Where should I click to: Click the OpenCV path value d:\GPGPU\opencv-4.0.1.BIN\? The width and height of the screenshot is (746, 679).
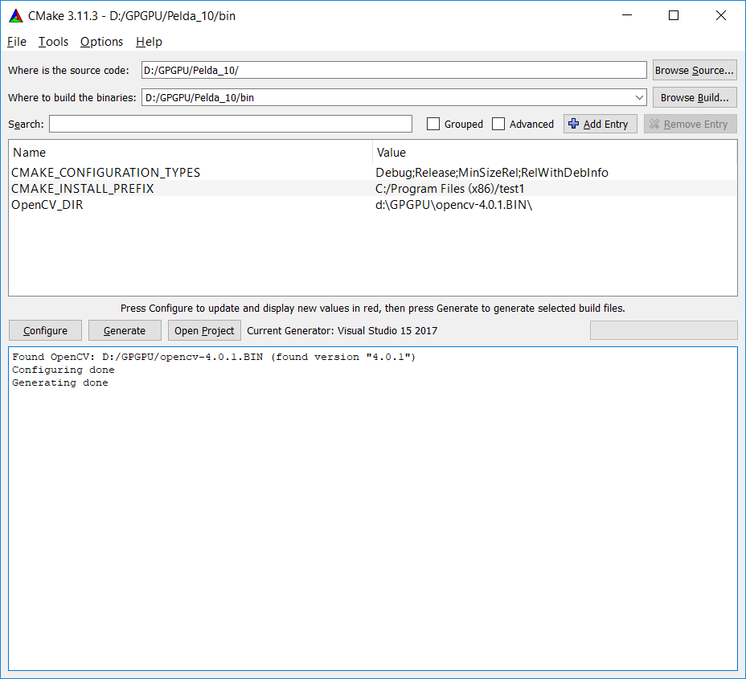[454, 205]
